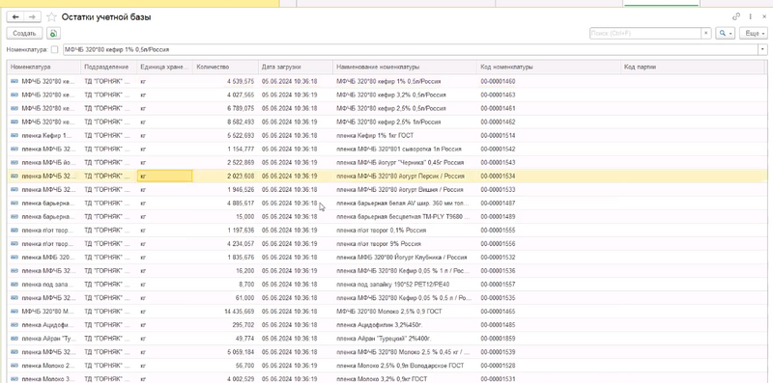Click row icon for Володарское ГОСТ row
This screenshot has height=383, width=773.
(x=14, y=366)
